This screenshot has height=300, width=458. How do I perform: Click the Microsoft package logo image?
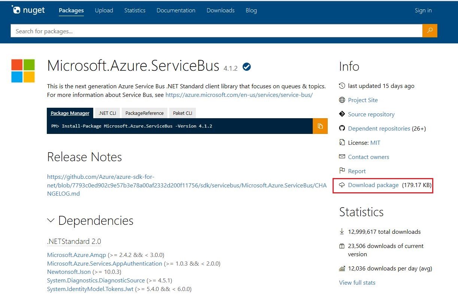pos(23,71)
